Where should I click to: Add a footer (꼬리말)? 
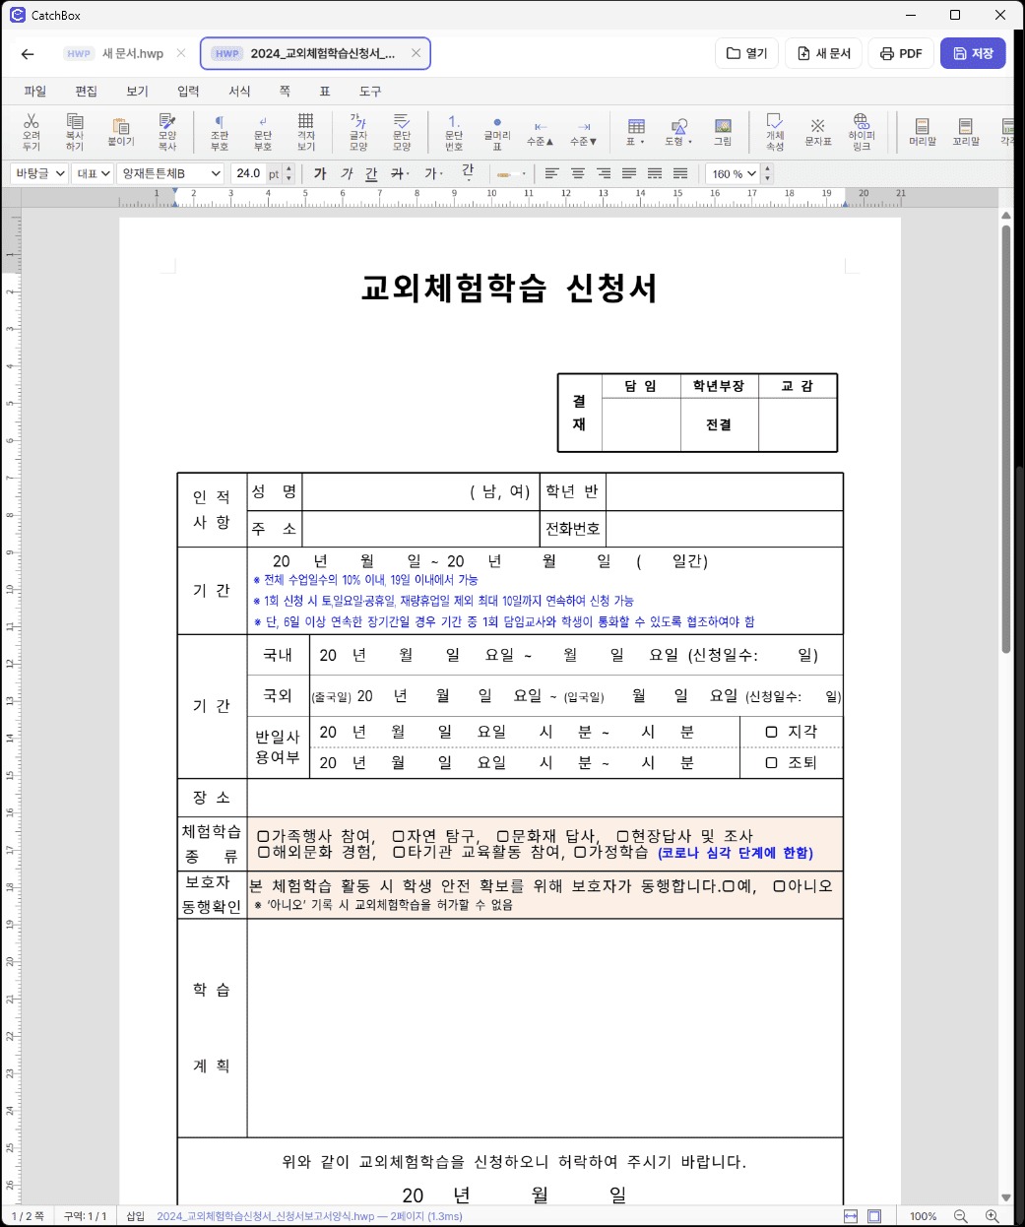coord(966,132)
